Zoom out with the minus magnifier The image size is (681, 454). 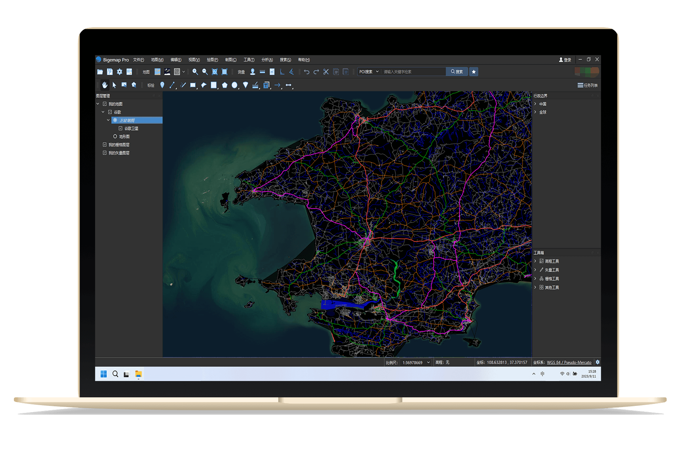click(205, 72)
